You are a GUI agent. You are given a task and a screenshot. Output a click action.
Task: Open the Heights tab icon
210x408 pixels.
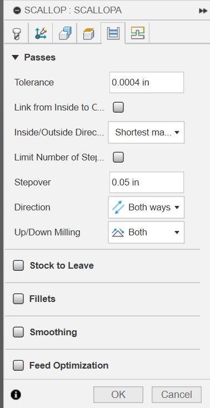pos(88,34)
